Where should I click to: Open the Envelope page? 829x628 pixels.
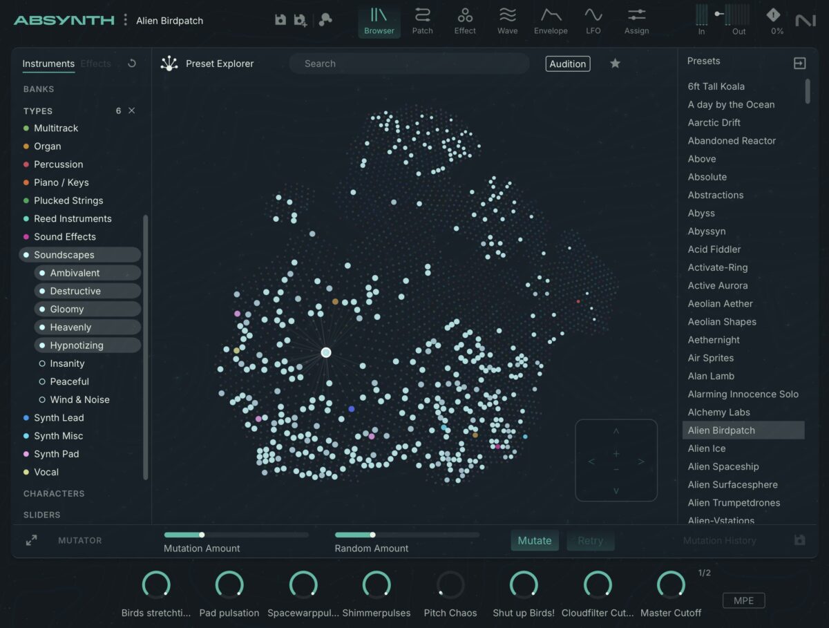point(551,21)
